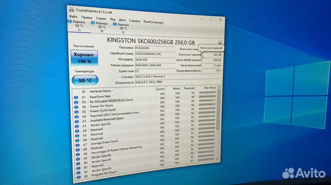
Task: Open the Диск menu
Action: click(122, 20)
